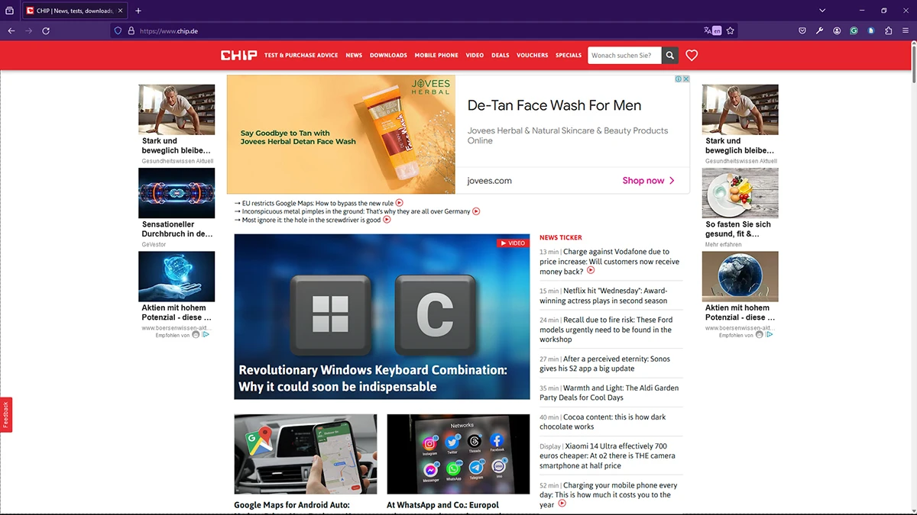Open the Vodafone price increase news ticker link
This screenshot has height=515, width=917.
click(610, 261)
